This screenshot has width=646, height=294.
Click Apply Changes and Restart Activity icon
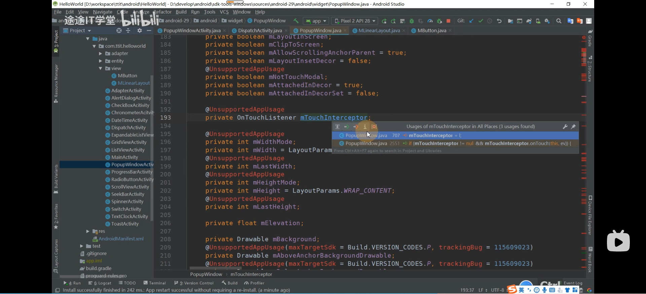384,21
